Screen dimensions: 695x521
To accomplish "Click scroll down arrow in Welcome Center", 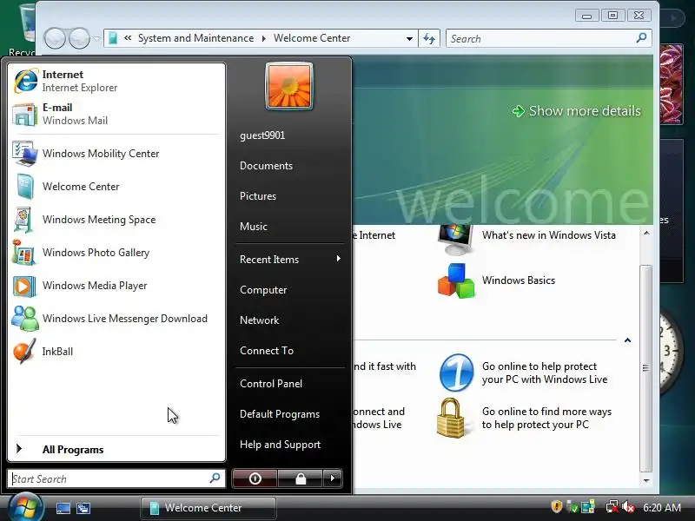I will [x=646, y=480].
